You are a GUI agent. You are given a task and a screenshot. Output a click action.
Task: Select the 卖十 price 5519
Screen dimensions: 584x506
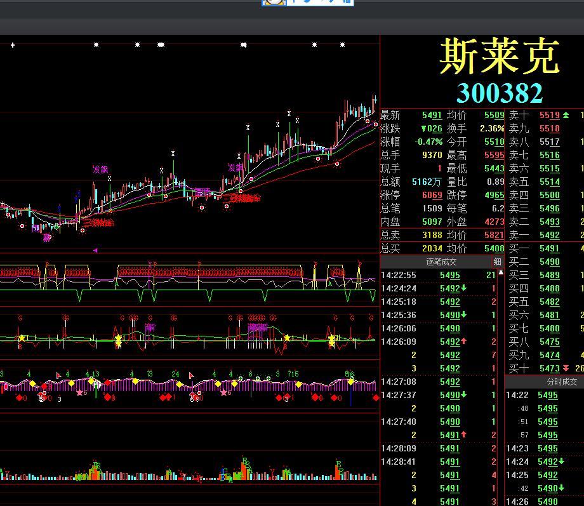(x=549, y=115)
